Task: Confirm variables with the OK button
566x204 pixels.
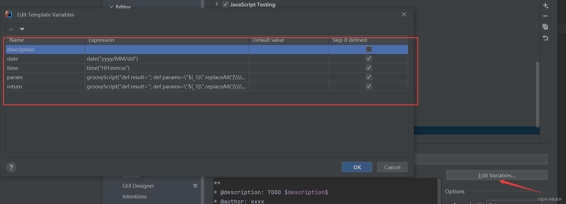Action: click(357, 167)
